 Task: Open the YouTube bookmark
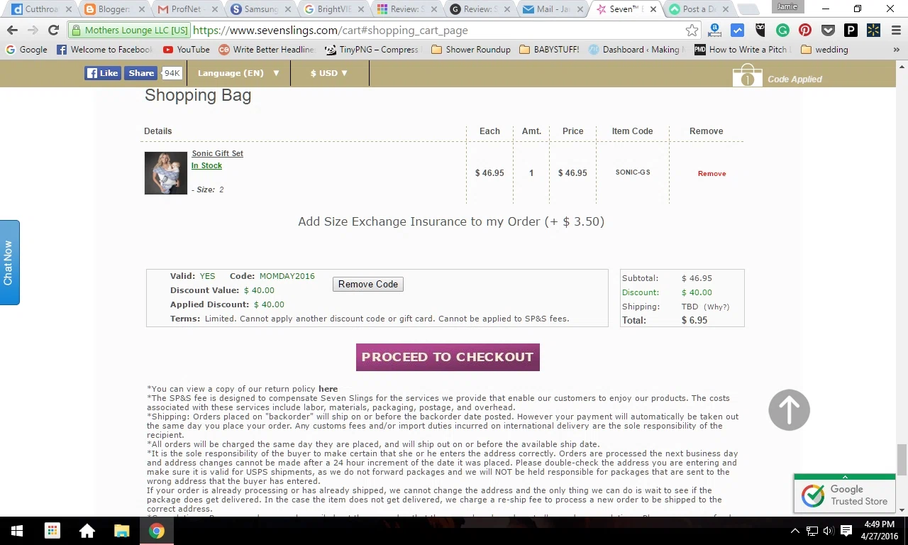pos(186,50)
